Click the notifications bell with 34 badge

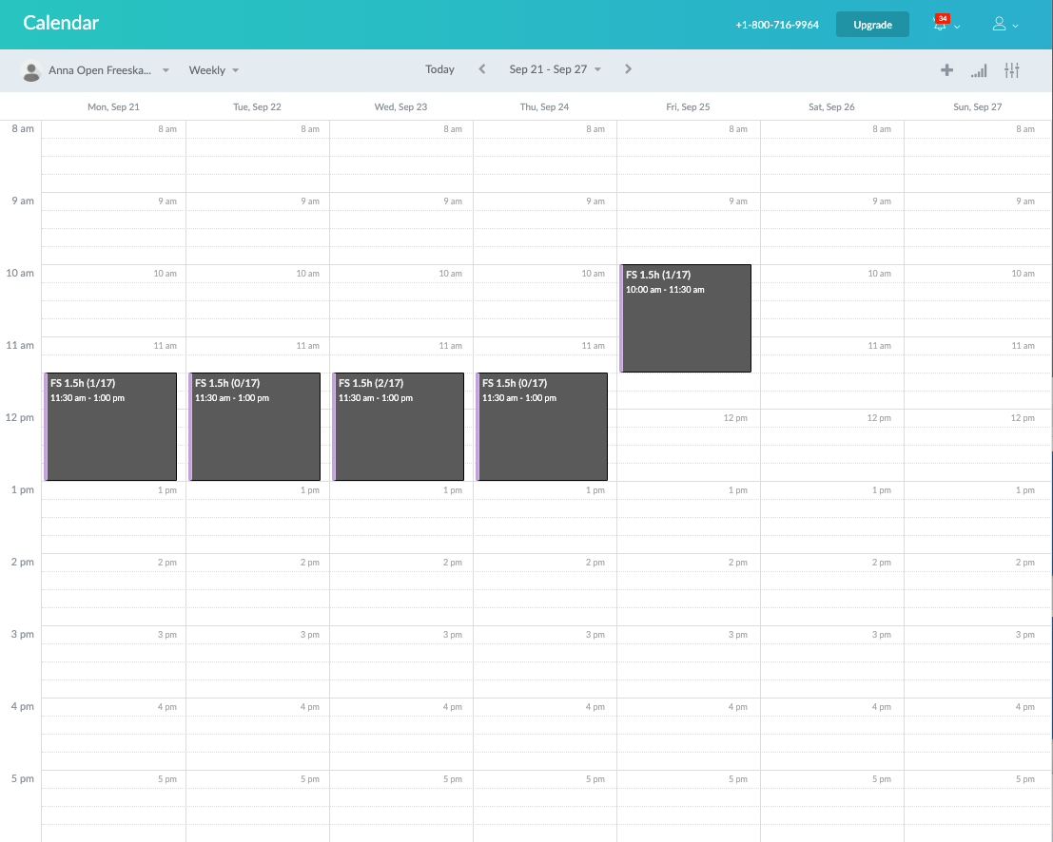[x=938, y=25]
